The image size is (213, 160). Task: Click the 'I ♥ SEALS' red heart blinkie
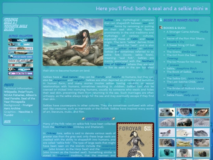[x=21, y=65]
